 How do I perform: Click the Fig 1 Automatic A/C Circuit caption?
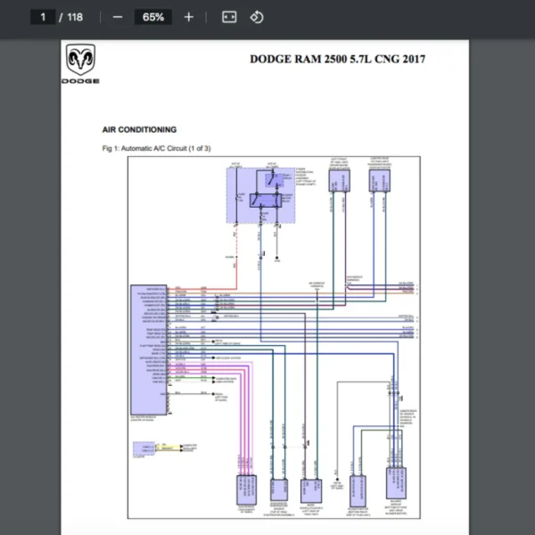click(x=156, y=148)
